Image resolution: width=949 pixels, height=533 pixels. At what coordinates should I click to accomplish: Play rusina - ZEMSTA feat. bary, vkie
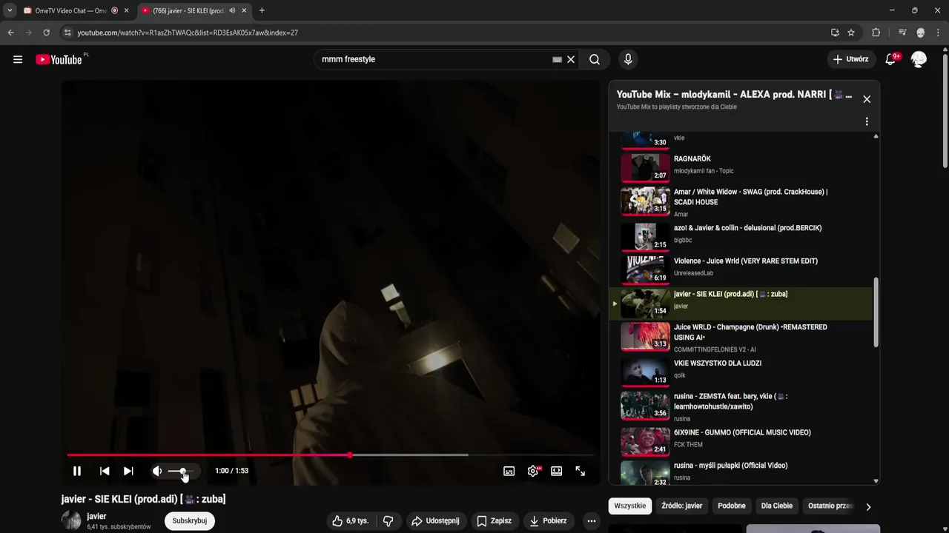[741, 406]
